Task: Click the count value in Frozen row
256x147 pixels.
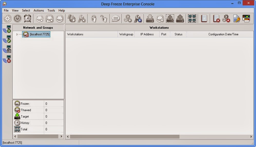Action: pos(46,104)
